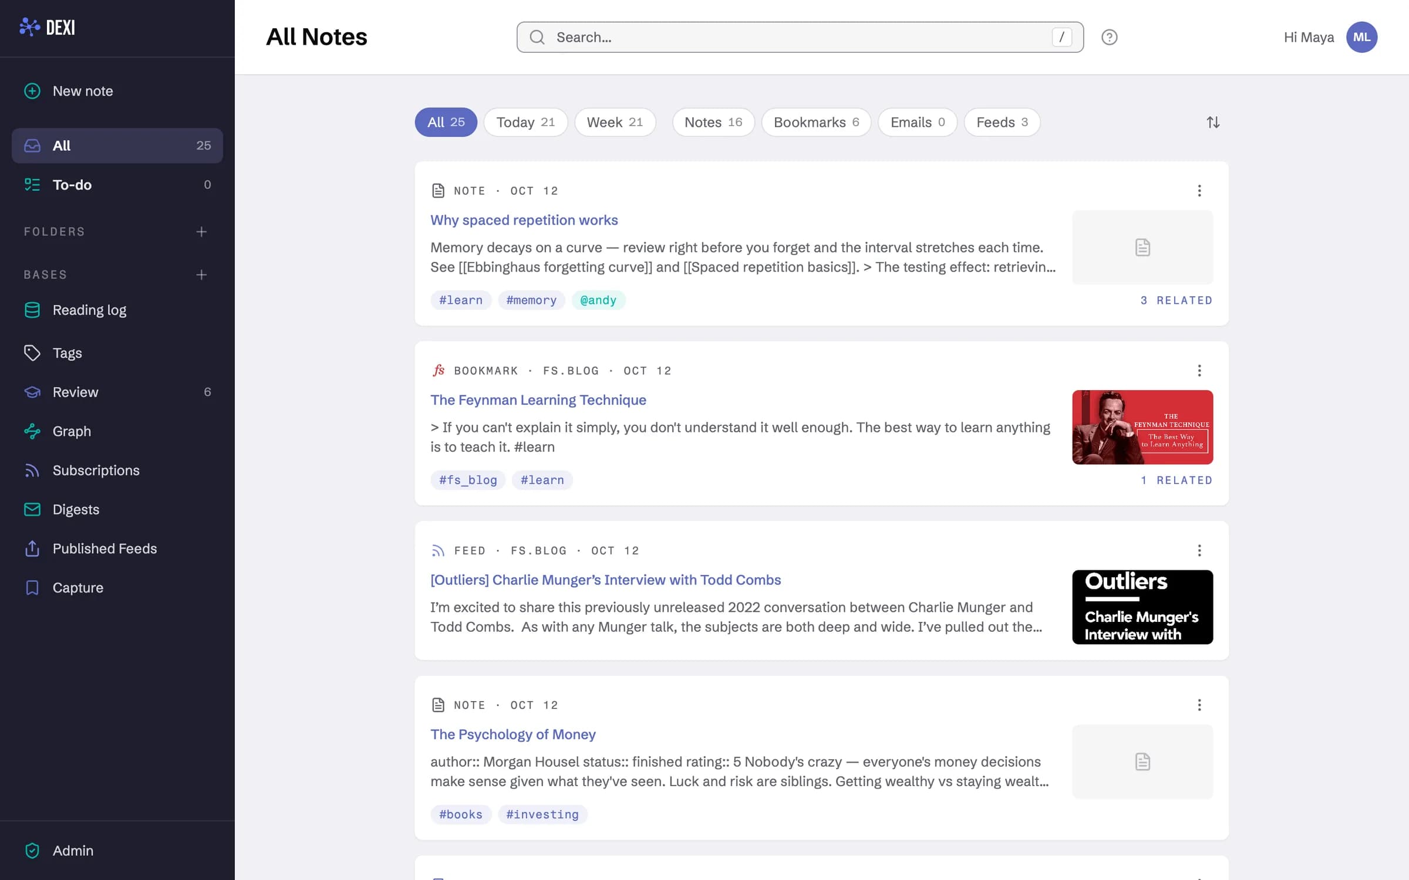This screenshot has height=880, width=1409.
Task: Open 'Why spaced repetition works' note
Action: point(524,220)
